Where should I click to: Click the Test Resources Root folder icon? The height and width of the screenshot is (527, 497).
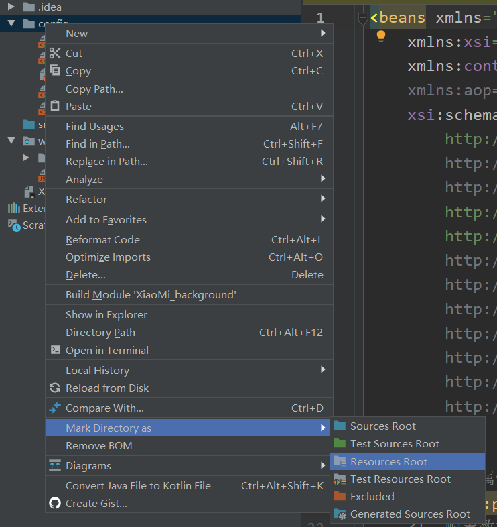(340, 479)
